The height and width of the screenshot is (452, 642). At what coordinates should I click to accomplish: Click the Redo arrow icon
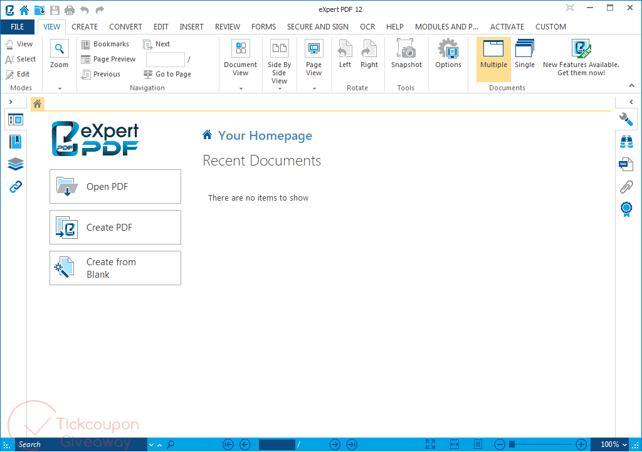pos(100,9)
